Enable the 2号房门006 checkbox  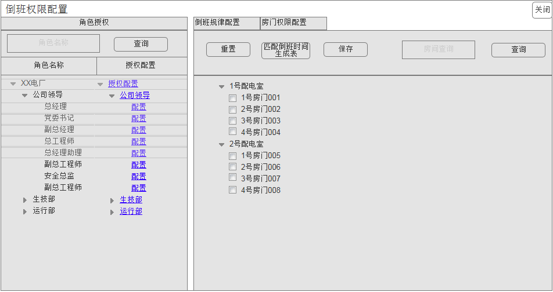coord(232,167)
